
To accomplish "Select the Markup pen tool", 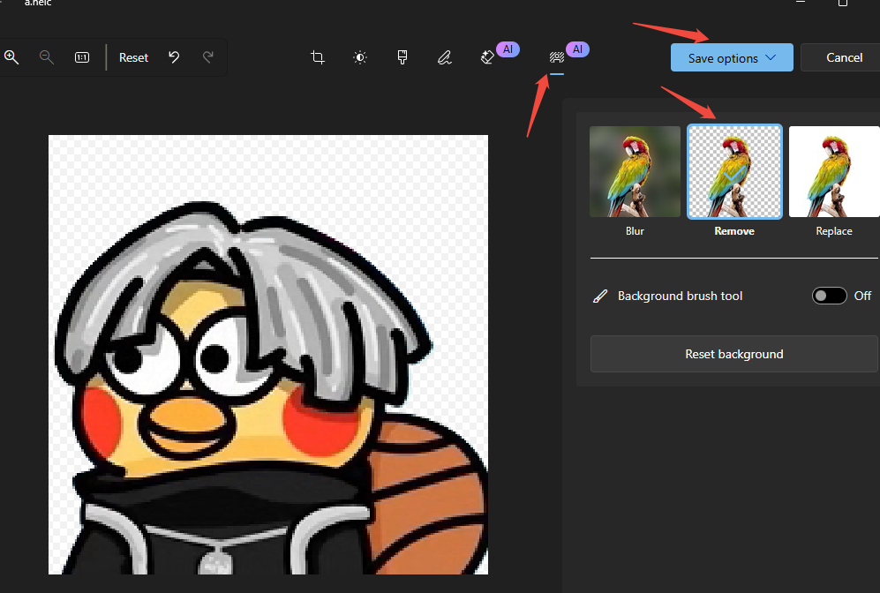I will [x=445, y=57].
